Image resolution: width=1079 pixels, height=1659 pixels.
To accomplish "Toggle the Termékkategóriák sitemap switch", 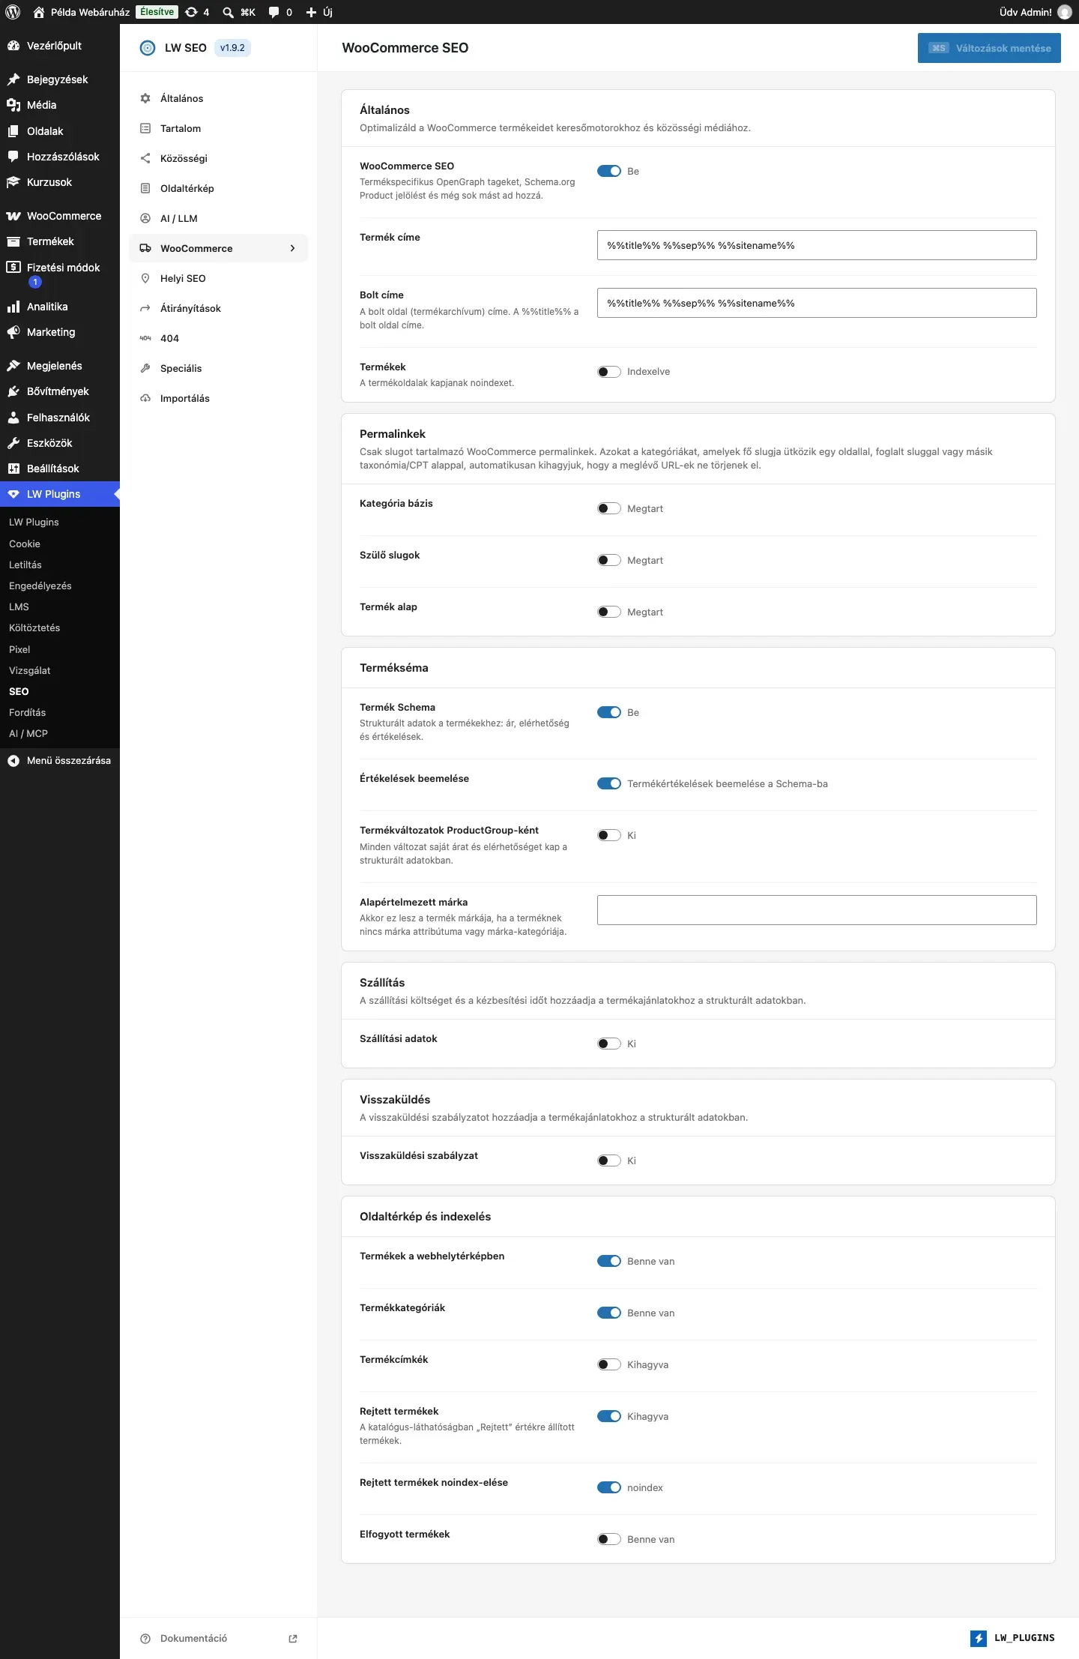I will coord(609,1313).
